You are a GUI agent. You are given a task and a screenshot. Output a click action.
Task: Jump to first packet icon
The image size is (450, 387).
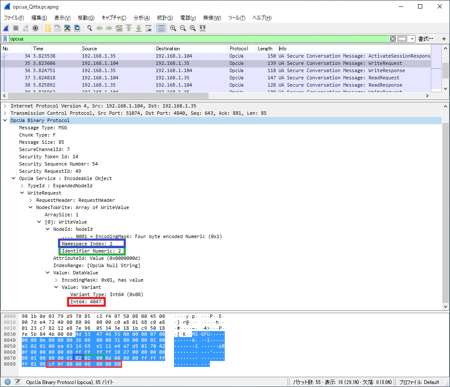pyautogui.click(x=129, y=28)
